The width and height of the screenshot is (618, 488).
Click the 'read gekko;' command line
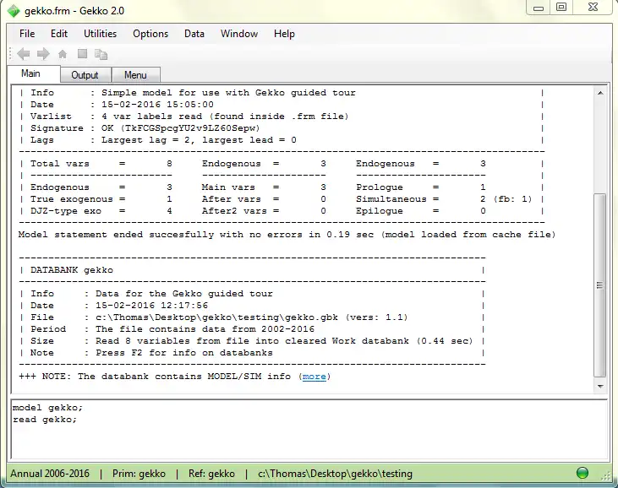point(44,420)
